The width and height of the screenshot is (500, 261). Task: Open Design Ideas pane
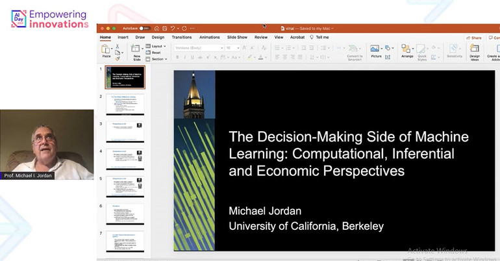(x=475, y=51)
